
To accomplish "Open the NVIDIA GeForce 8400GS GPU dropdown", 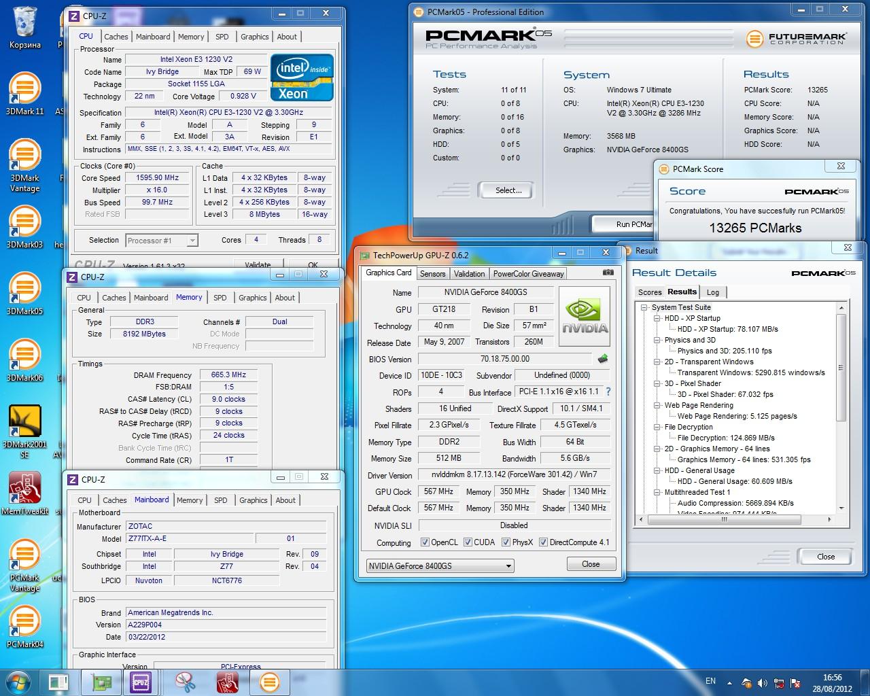I will point(440,566).
